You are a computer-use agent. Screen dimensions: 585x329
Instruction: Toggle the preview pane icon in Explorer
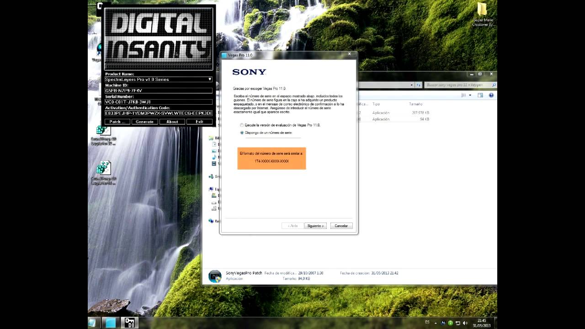[x=480, y=95]
